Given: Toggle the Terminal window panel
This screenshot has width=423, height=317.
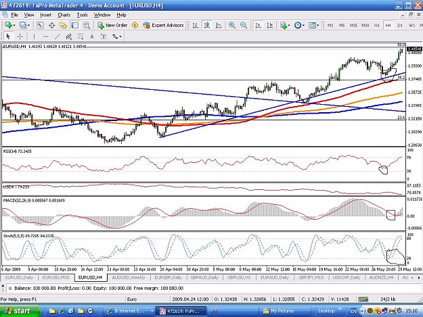Looking at the screenshot, I should [74, 25].
